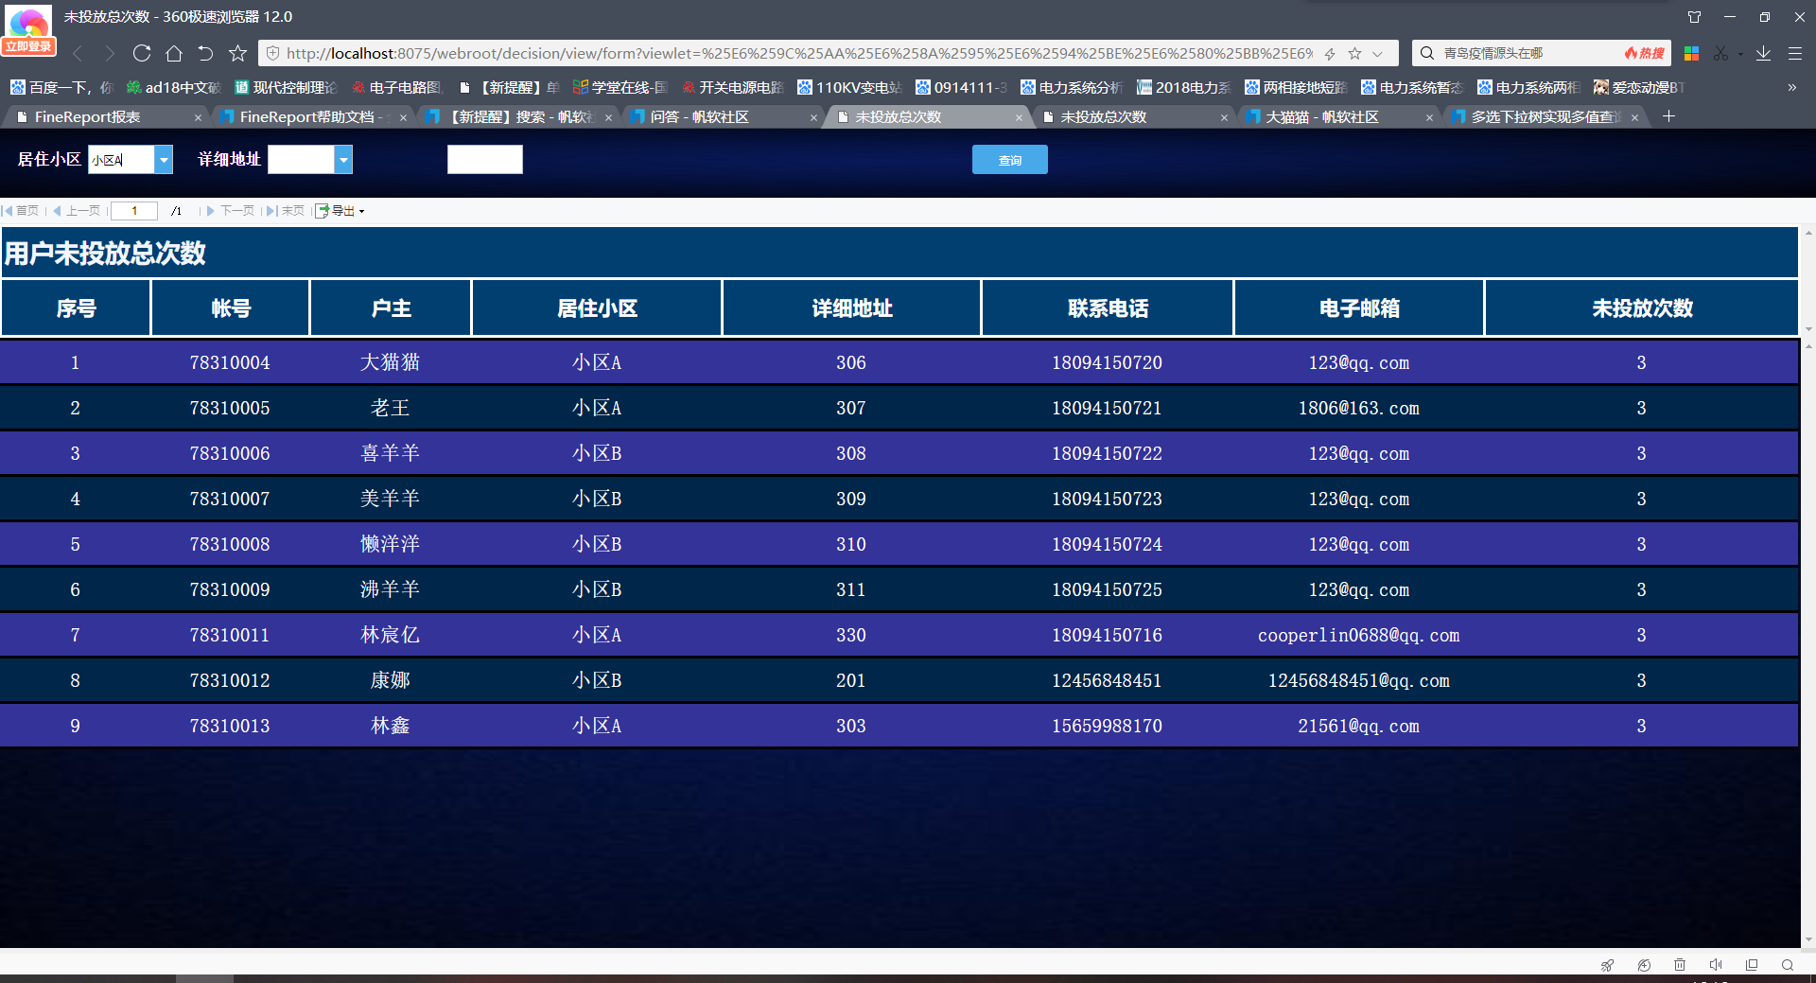Click the account cell 78310004
Screen dimensions: 1816x983
(x=230, y=363)
